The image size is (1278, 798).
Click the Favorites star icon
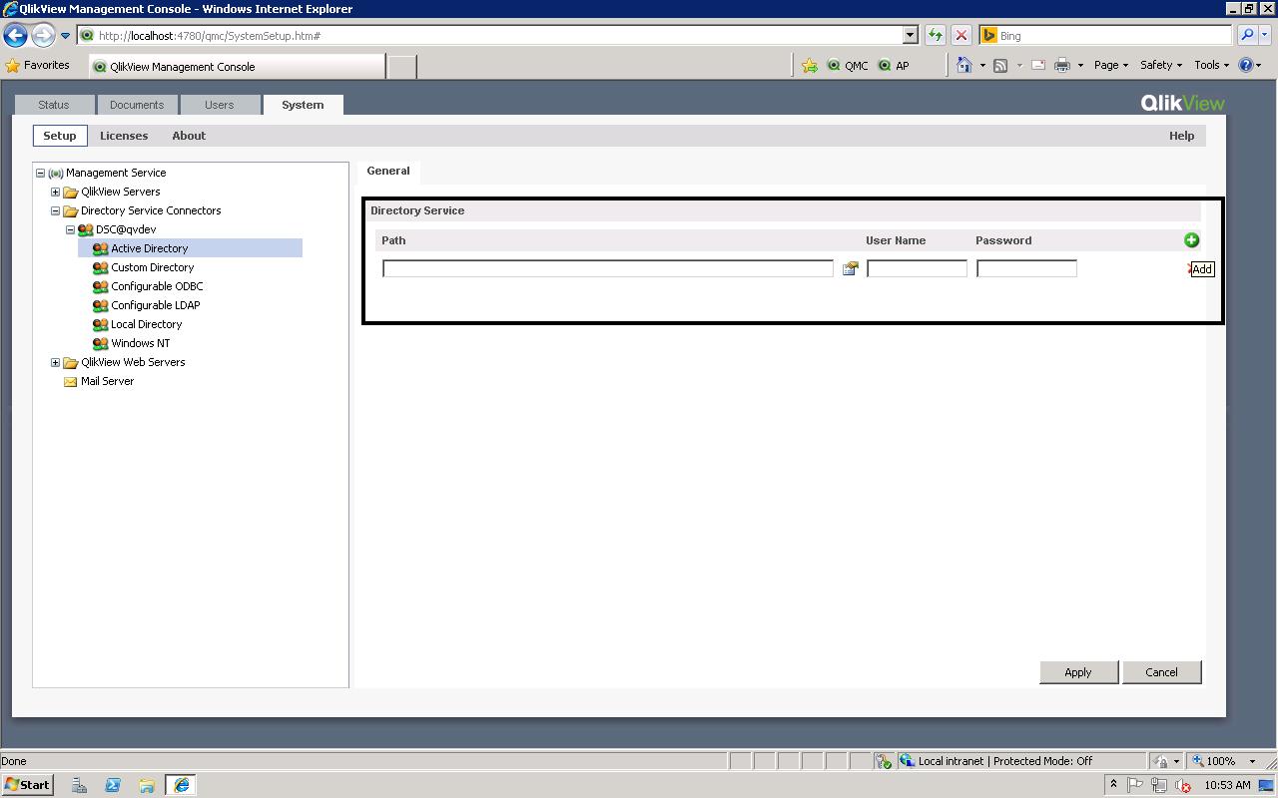click(x=13, y=66)
